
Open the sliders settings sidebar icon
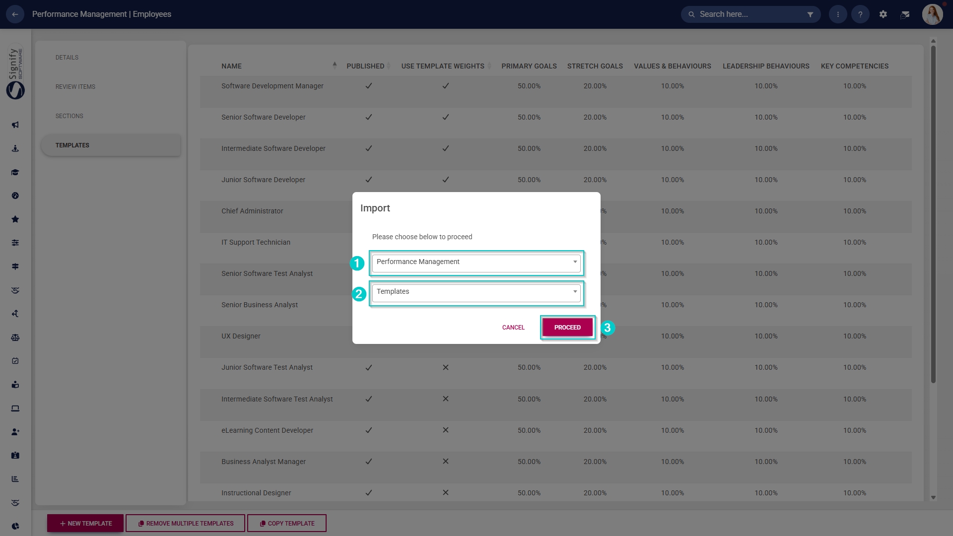[x=15, y=243]
